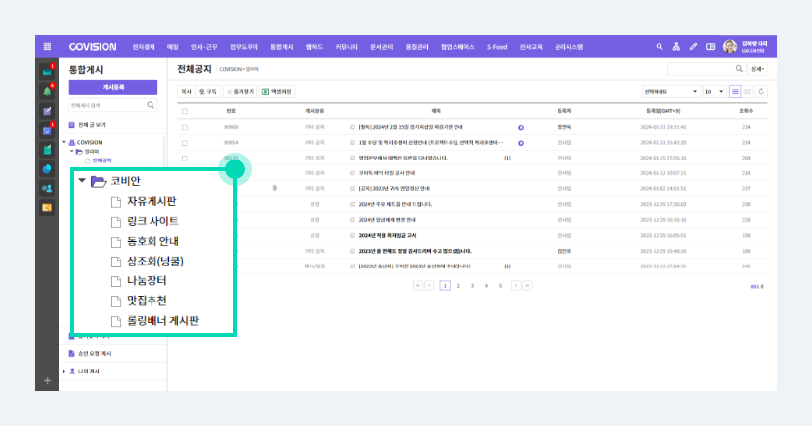The width and height of the screenshot is (812, 426).
Task: Open the 상세 search dropdown
Action: click(x=758, y=69)
